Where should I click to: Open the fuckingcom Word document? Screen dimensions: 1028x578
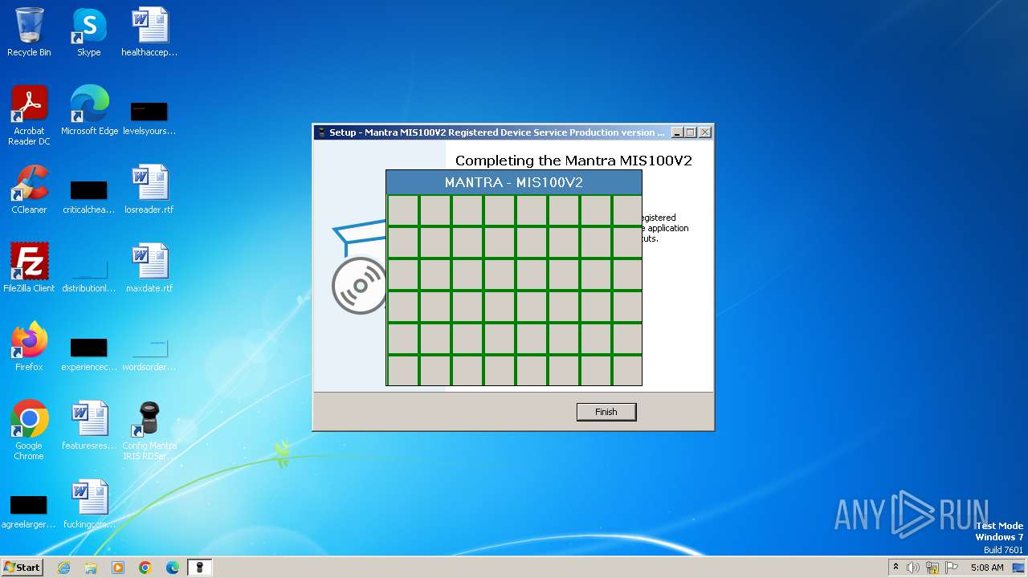[x=88, y=504]
